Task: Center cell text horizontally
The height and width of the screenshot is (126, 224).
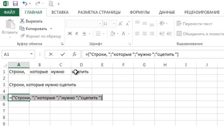Action: [145, 34]
